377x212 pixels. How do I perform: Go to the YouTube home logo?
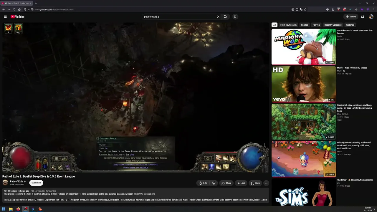click(x=17, y=17)
